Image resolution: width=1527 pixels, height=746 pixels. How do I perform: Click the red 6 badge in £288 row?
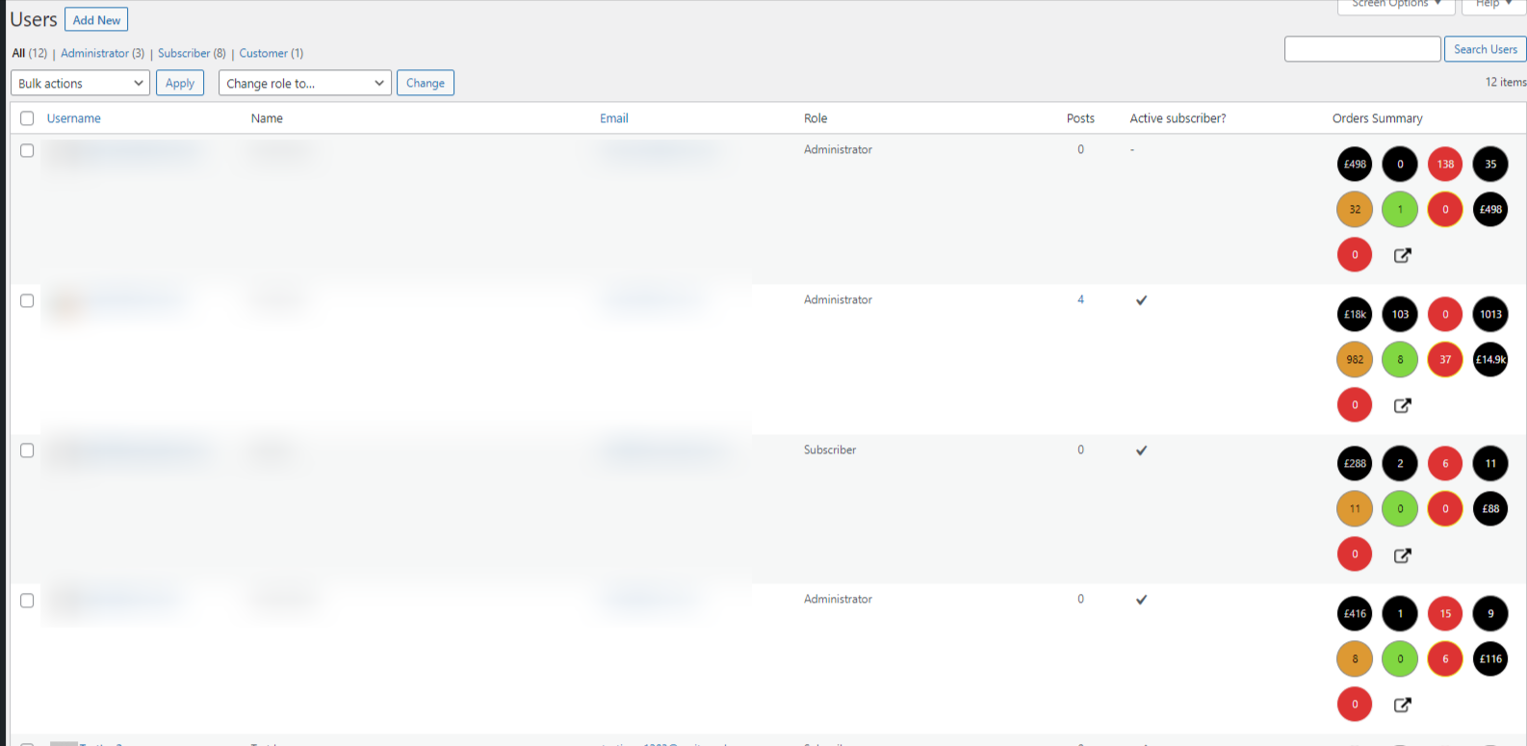point(1445,463)
